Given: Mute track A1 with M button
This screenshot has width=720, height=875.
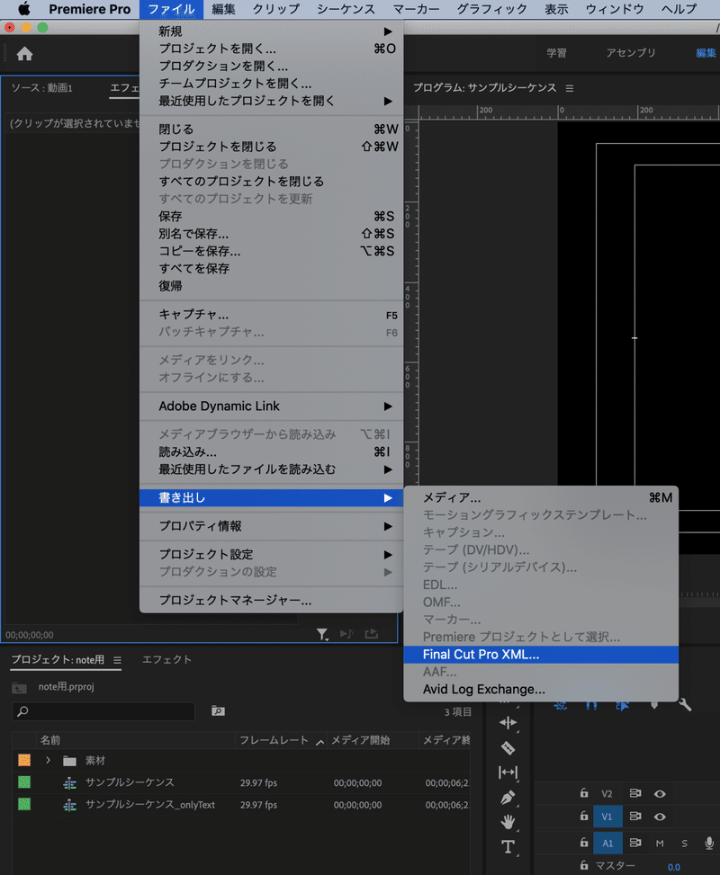Looking at the screenshot, I should [x=660, y=844].
